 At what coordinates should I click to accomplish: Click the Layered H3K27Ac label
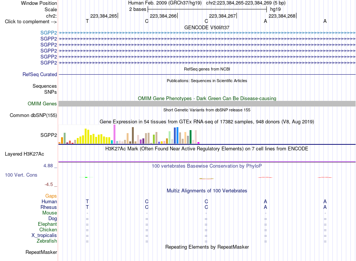point(24,154)
